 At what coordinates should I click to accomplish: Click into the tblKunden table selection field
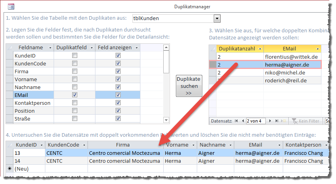[173, 19]
